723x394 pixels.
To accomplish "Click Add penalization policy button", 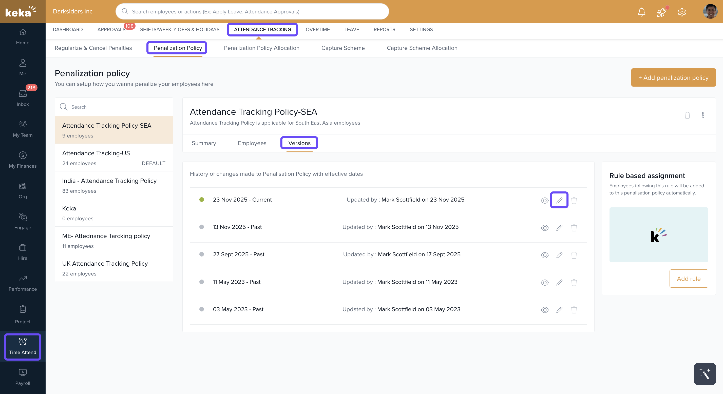I will [x=673, y=78].
